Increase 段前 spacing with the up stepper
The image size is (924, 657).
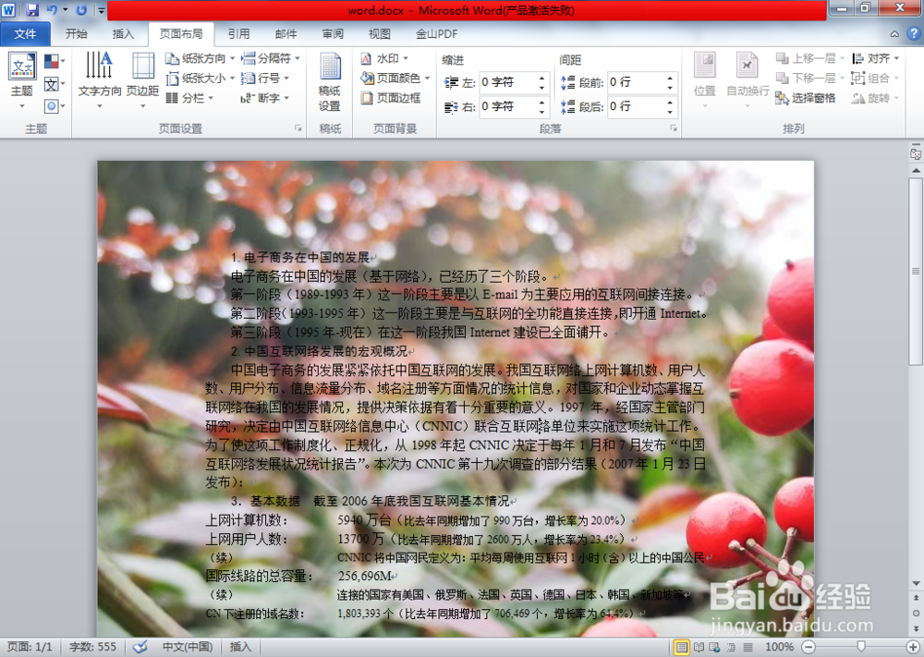(669, 78)
